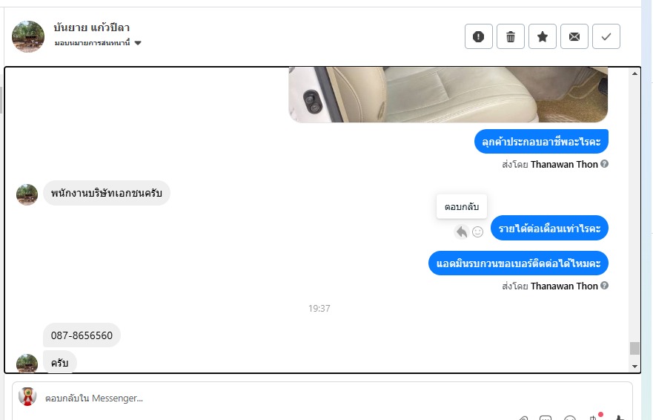The height and width of the screenshot is (420, 653).
Task: Star this conversation as follow-up
Action: (543, 36)
